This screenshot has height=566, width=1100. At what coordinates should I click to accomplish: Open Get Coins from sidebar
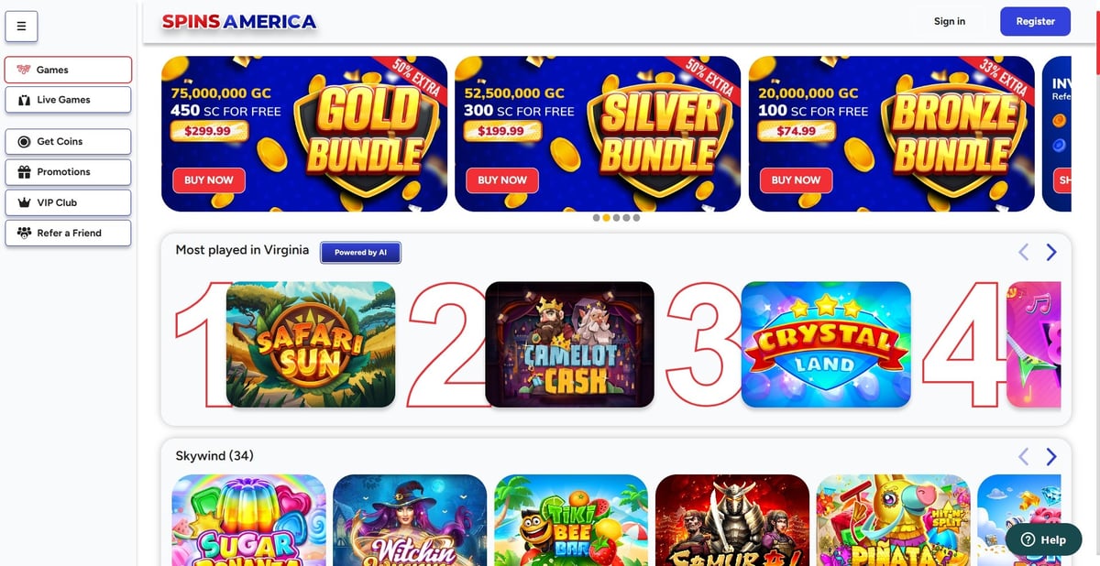coord(68,142)
